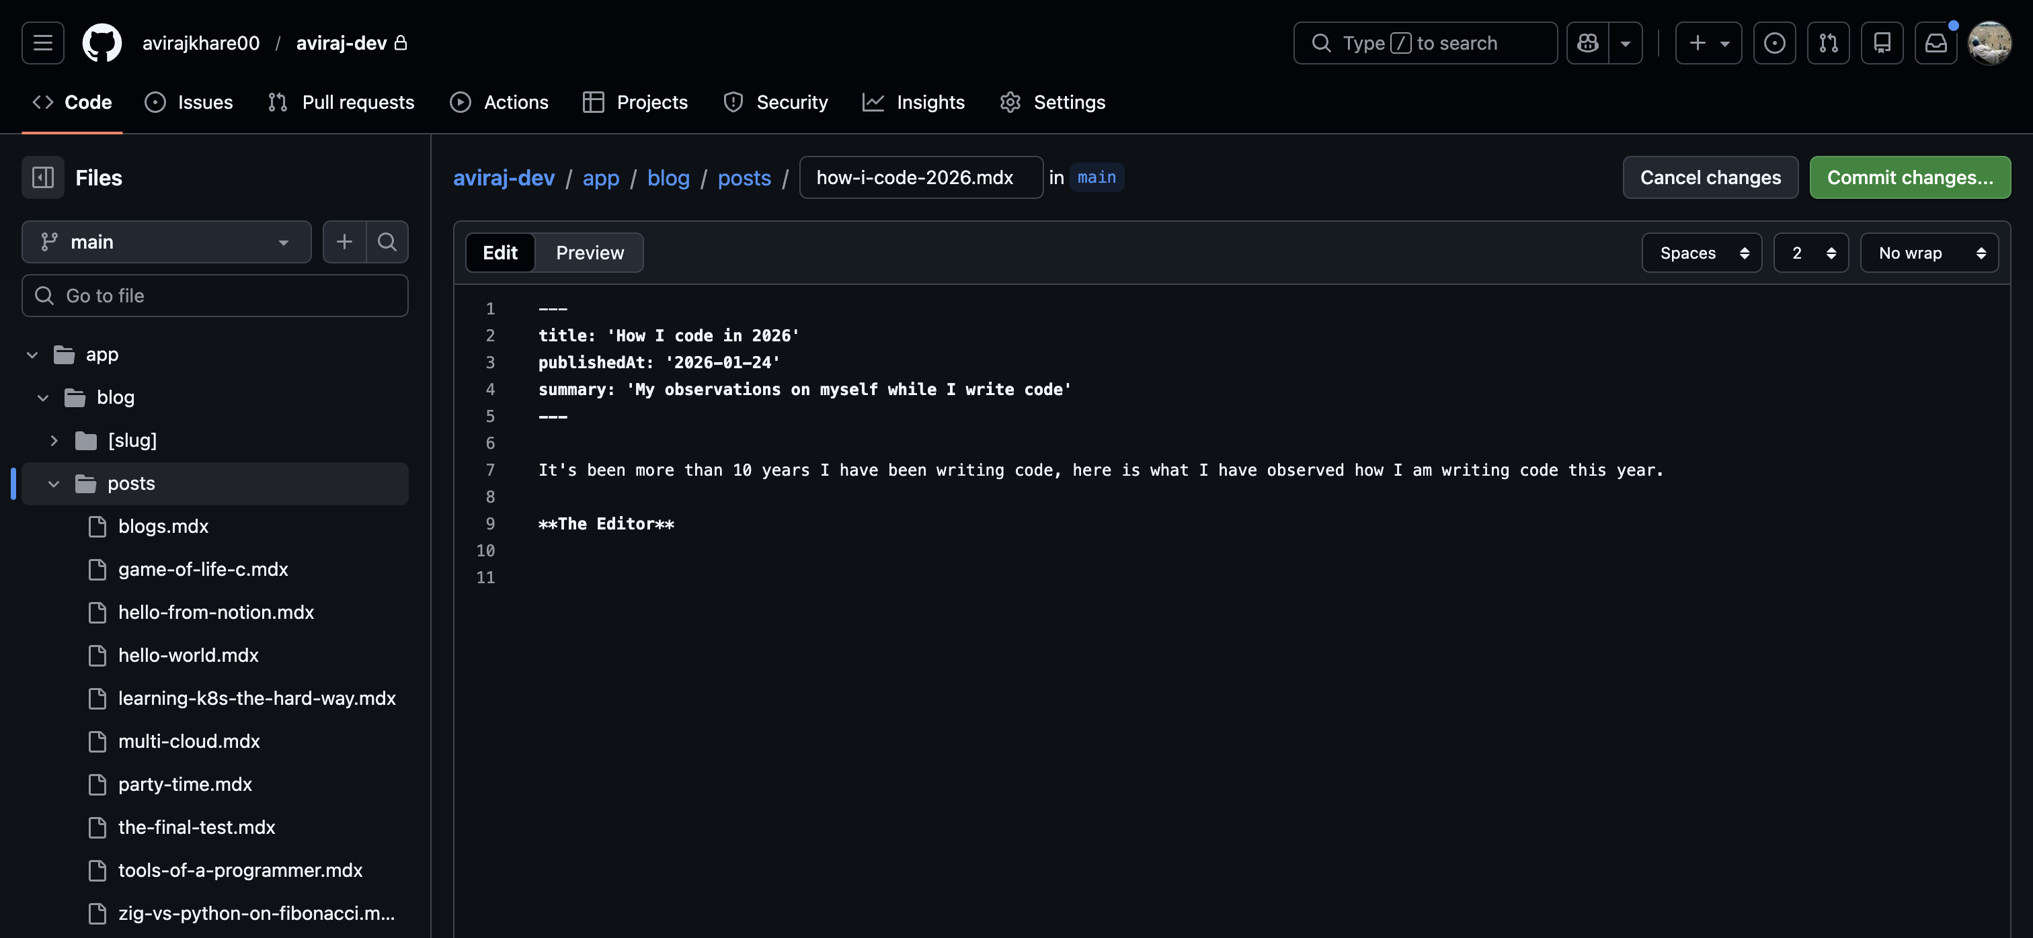Open your pull requests via the top-bar icon
2033x938 pixels.
tap(1829, 42)
